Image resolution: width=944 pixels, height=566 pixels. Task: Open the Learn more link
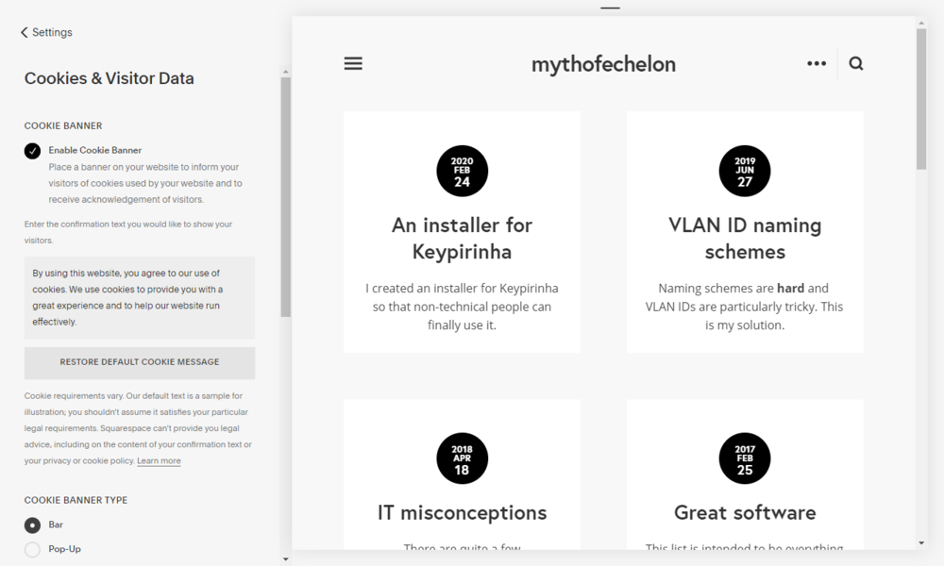[158, 460]
